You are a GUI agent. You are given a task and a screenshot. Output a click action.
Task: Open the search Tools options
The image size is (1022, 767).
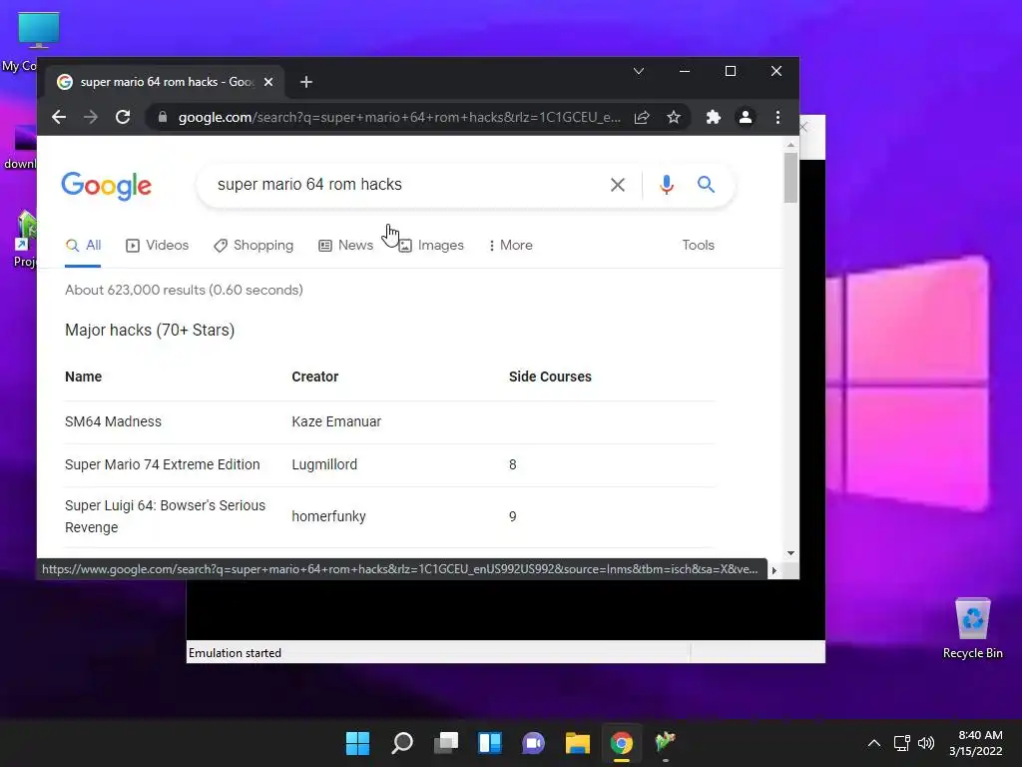[x=698, y=246]
